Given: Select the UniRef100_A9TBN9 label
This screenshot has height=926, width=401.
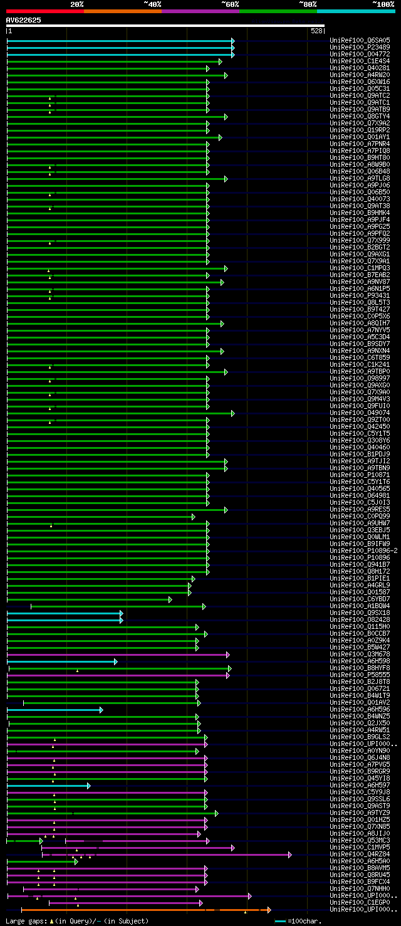Looking at the screenshot, I should pyautogui.click(x=360, y=468).
